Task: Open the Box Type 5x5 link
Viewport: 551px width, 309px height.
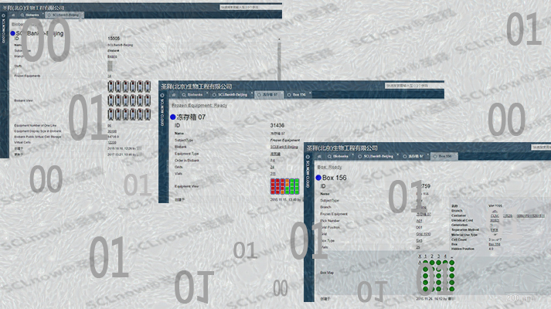Action: pos(419,240)
